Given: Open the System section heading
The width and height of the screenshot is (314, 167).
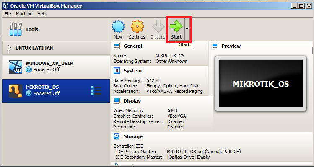Looking at the screenshot, I should pyautogui.click(x=132, y=71).
